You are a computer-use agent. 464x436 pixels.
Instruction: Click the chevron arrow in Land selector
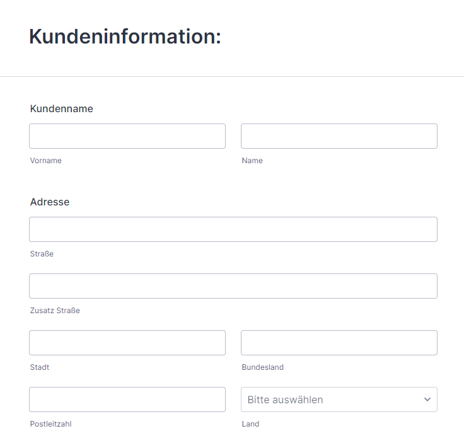(x=427, y=399)
